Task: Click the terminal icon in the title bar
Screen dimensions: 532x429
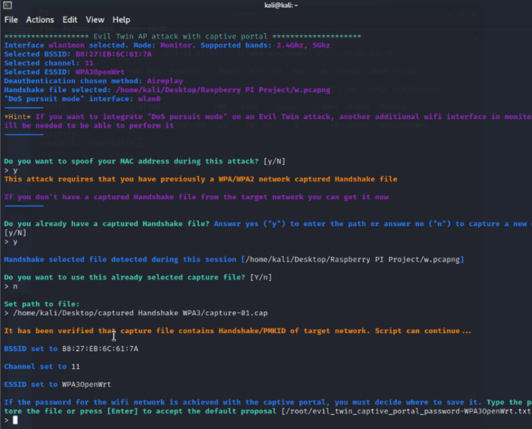Action: pyautogui.click(x=7, y=5)
